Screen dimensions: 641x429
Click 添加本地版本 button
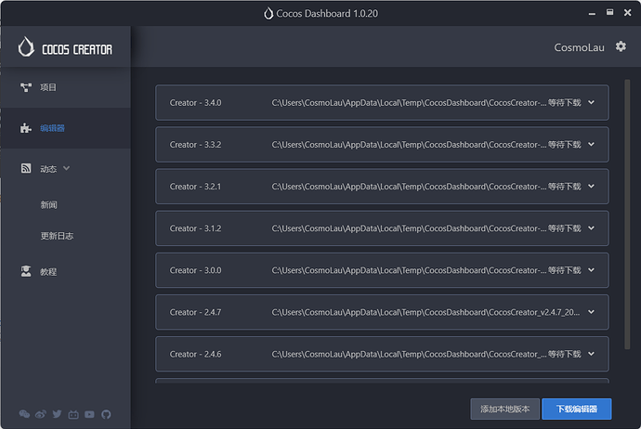pos(504,409)
